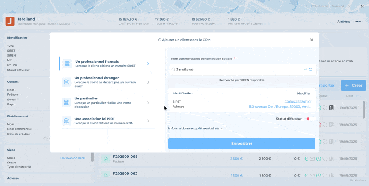Click the green checkmark in the name field
Screen dimensions: 369x186
click(305, 69)
